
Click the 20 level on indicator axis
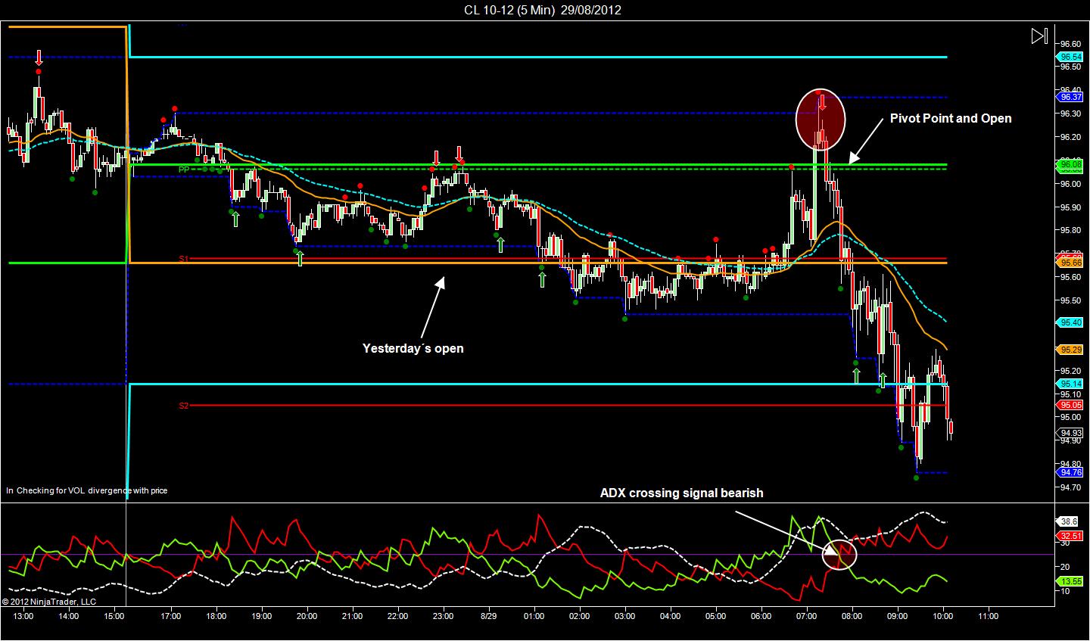[x=1064, y=567]
